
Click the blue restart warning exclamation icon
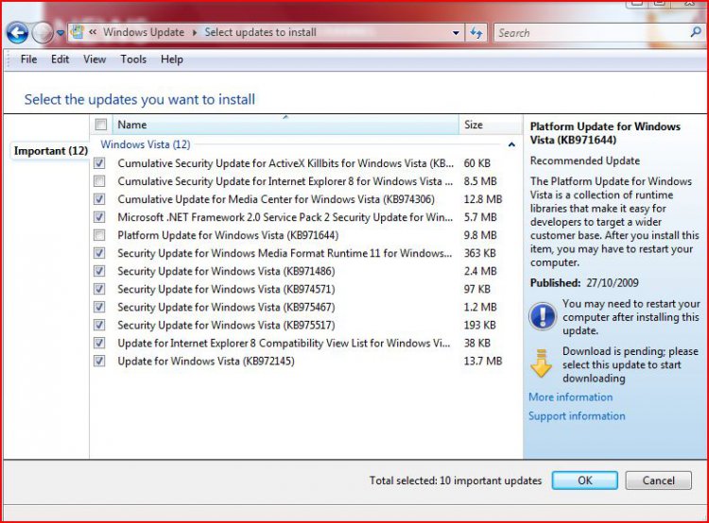tap(543, 315)
